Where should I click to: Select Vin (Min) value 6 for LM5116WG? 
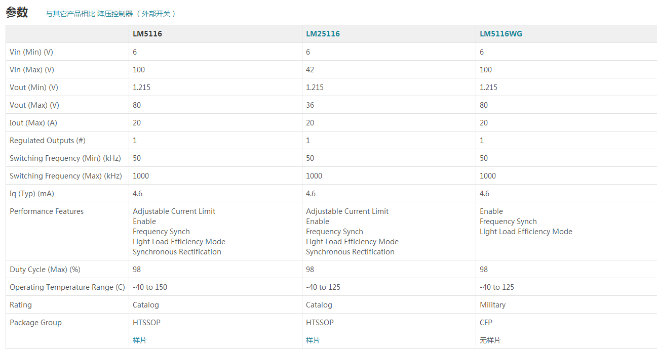(482, 52)
